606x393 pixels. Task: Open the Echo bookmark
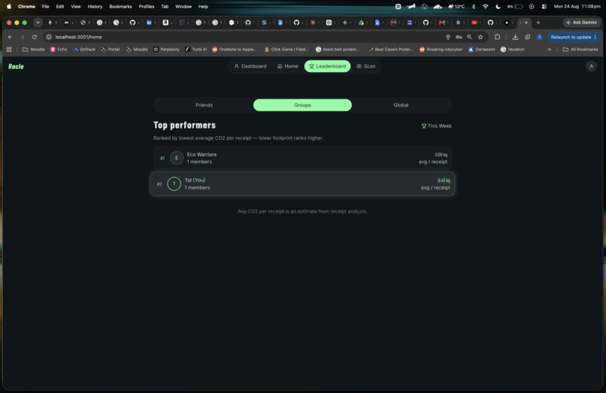click(x=59, y=50)
